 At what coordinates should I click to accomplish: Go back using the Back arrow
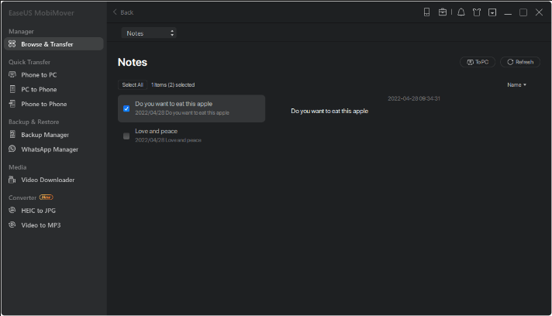123,12
